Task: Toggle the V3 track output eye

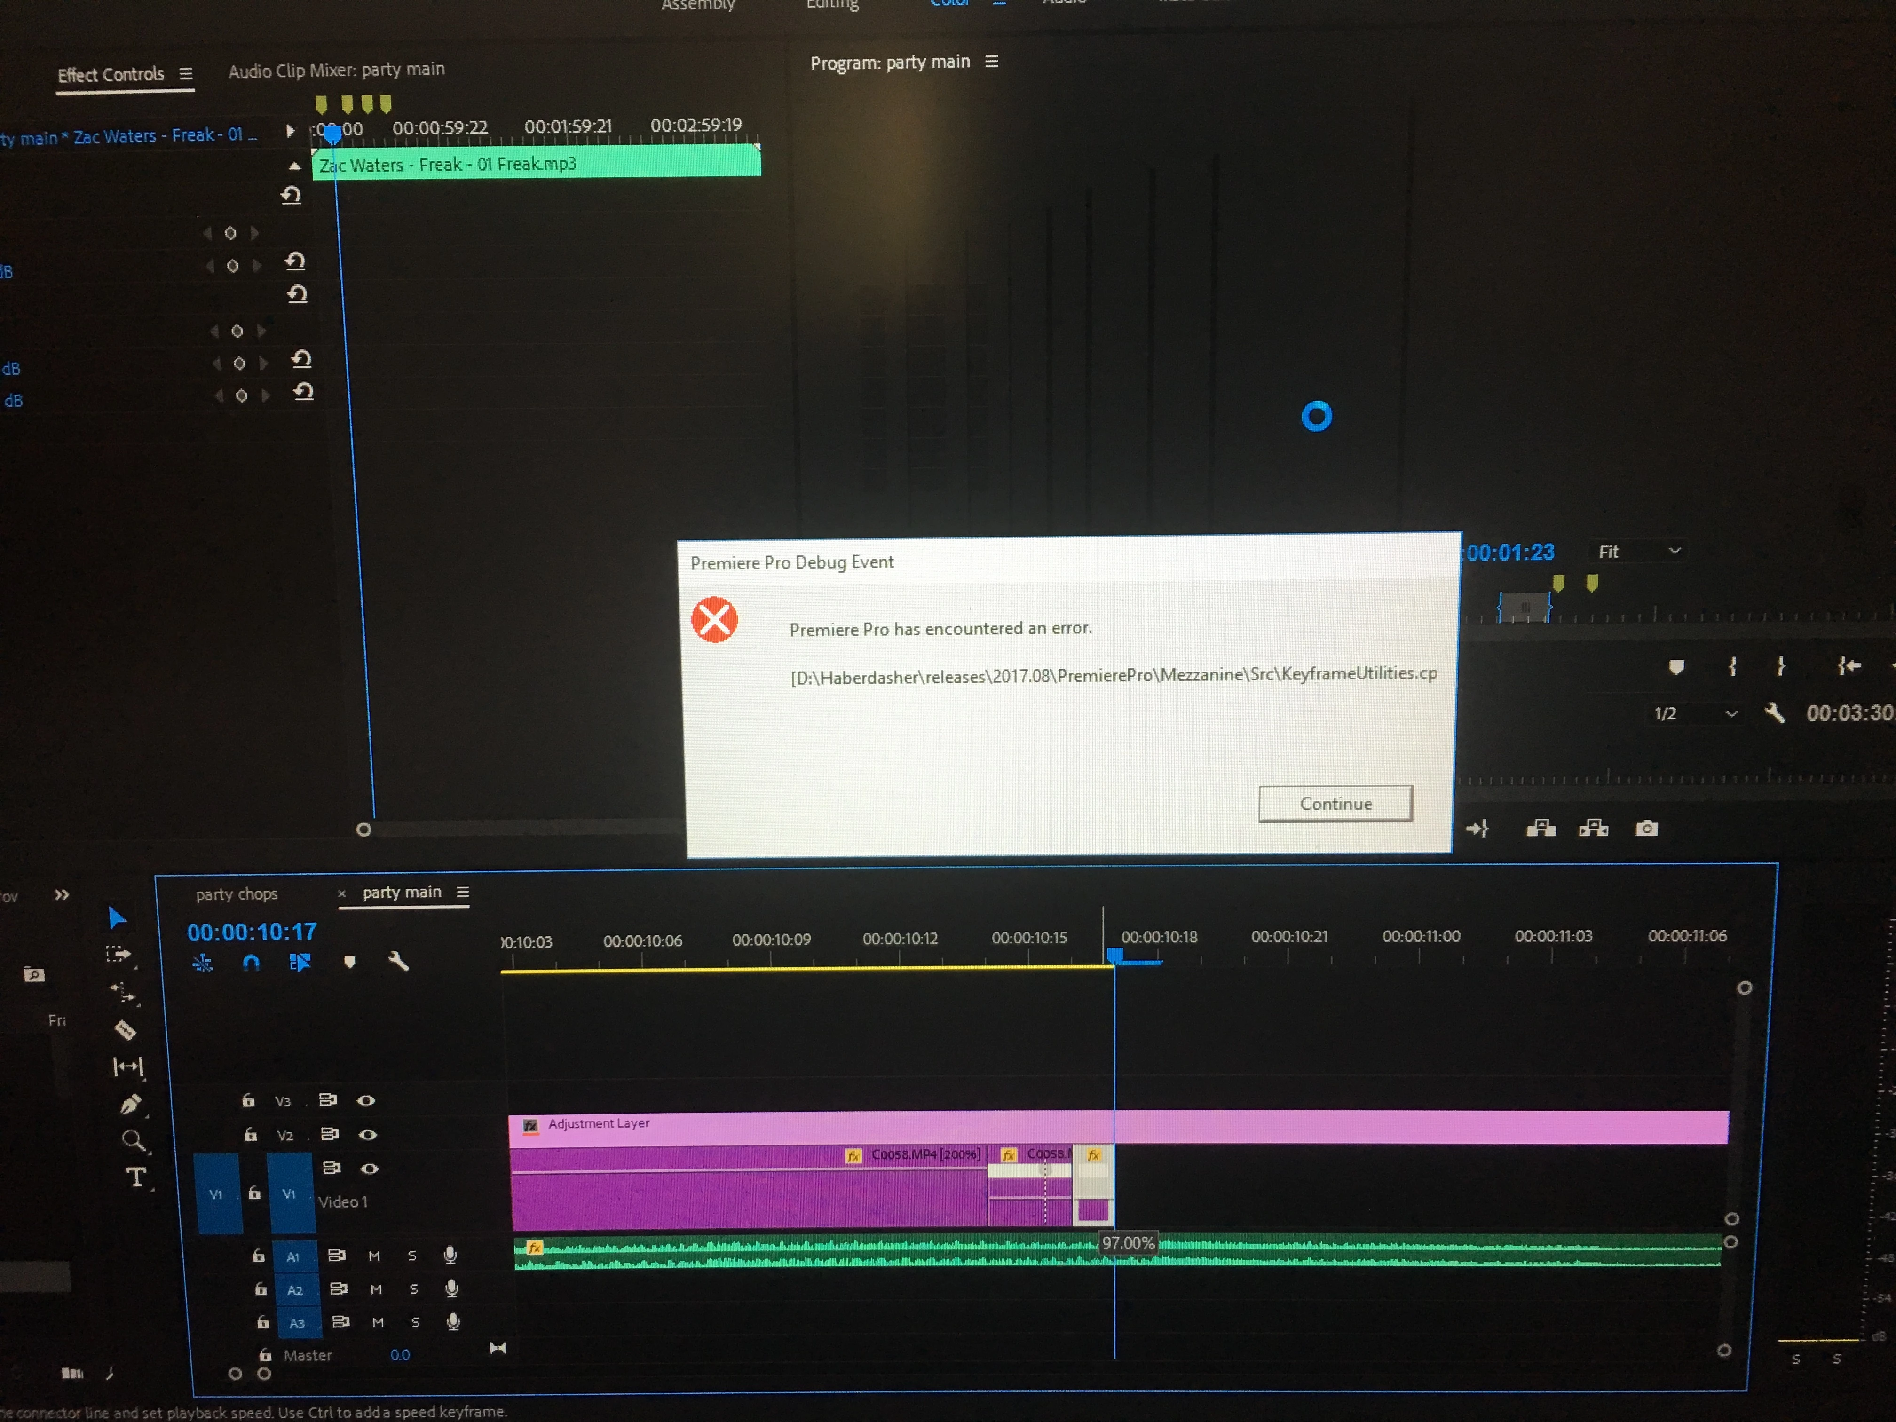Action: pyautogui.click(x=366, y=1100)
